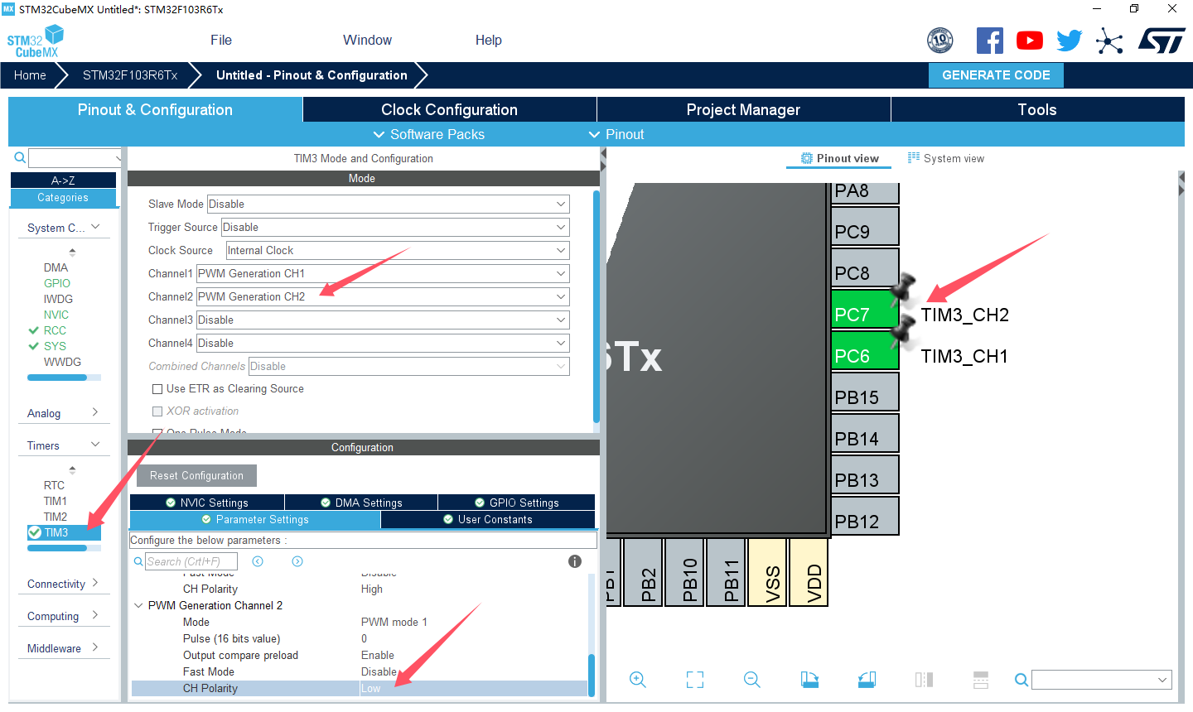Open the Slave Mode dropdown
Viewport: 1193px width, 712px height.
[388, 204]
